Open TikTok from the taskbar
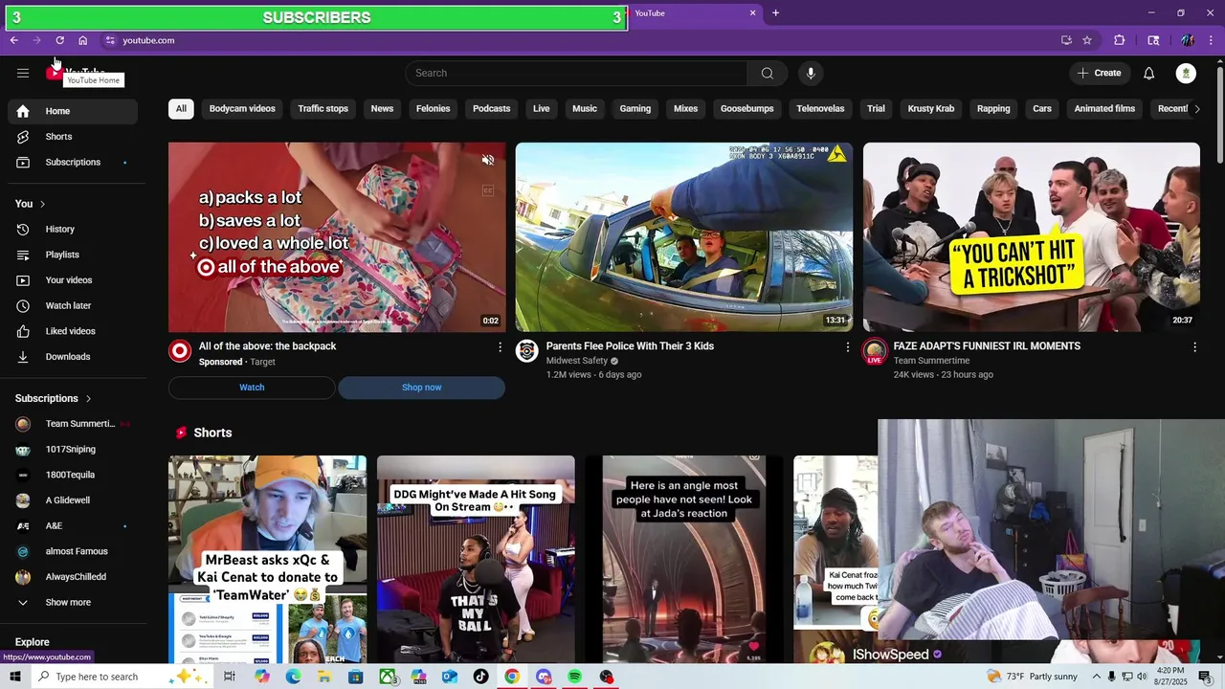Viewport: 1225px width, 689px height. click(x=480, y=677)
